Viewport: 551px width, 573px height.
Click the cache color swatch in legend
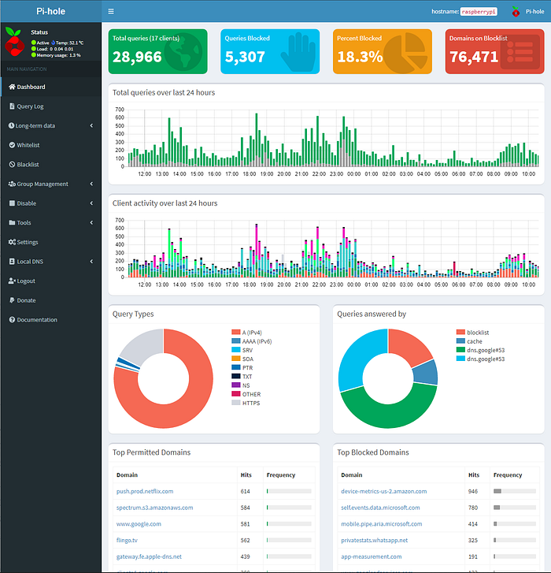(460, 341)
